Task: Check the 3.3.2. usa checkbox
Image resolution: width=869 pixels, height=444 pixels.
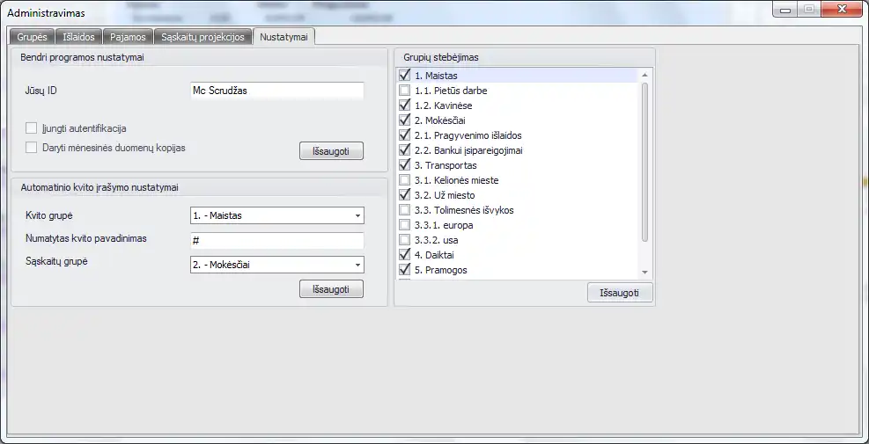Action: [x=405, y=240]
